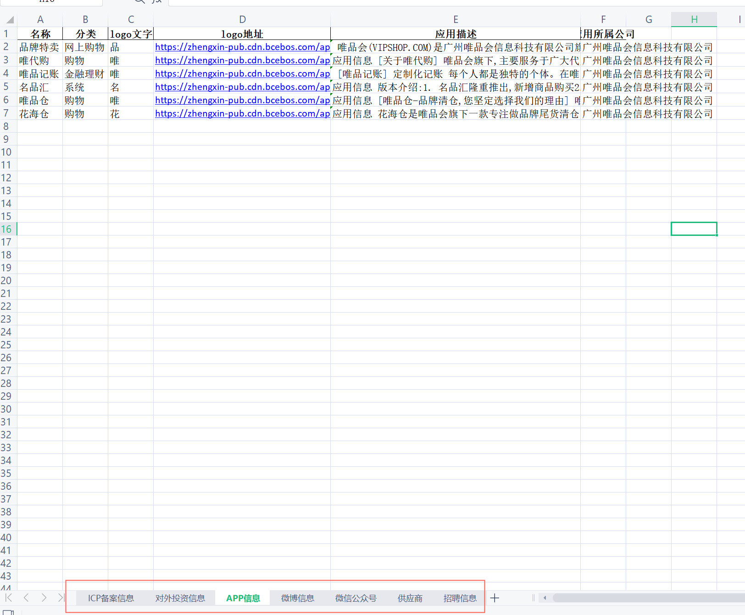Open the 招聘信息 sheet tab
745x615 pixels.
pos(460,598)
